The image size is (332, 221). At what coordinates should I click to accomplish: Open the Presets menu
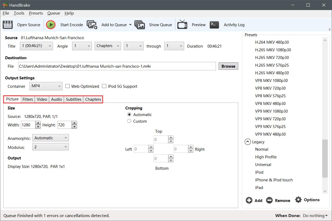click(x=36, y=13)
